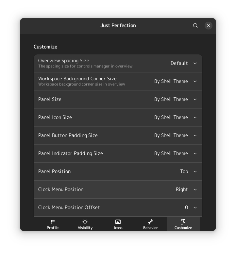The height and width of the screenshot is (253, 236).
Task: Click the Icons picture icon
Action: point(118,222)
